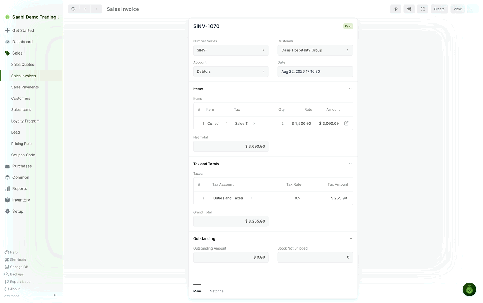The width and height of the screenshot is (483, 303).
Task: Open the Reports section
Action: (20, 189)
